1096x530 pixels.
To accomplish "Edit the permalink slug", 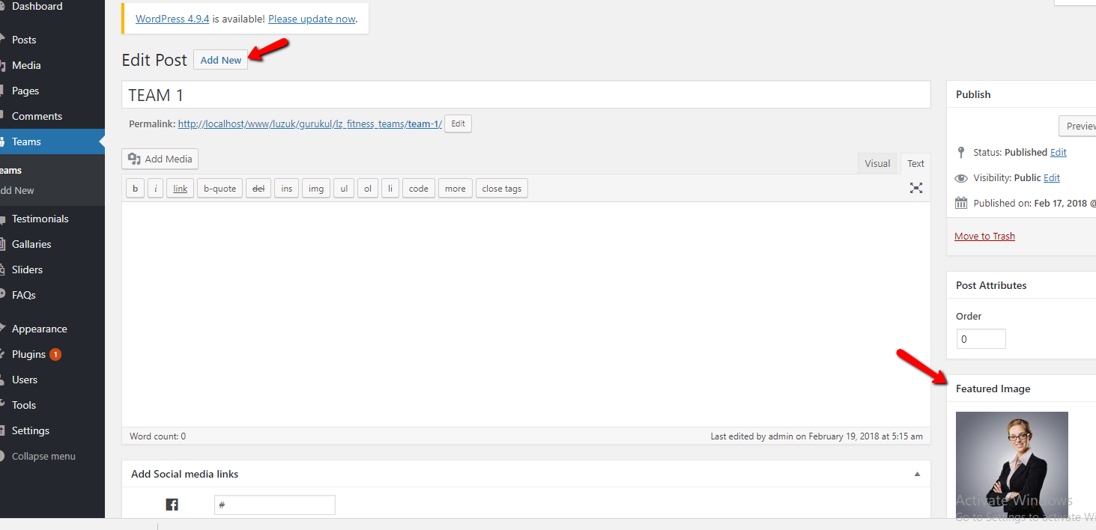I will 458,124.
